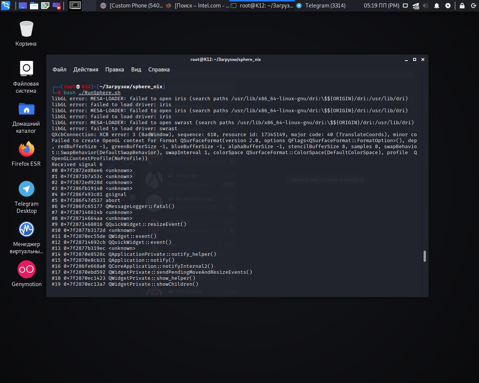Open the notifications bell icon

click(437, 6)
